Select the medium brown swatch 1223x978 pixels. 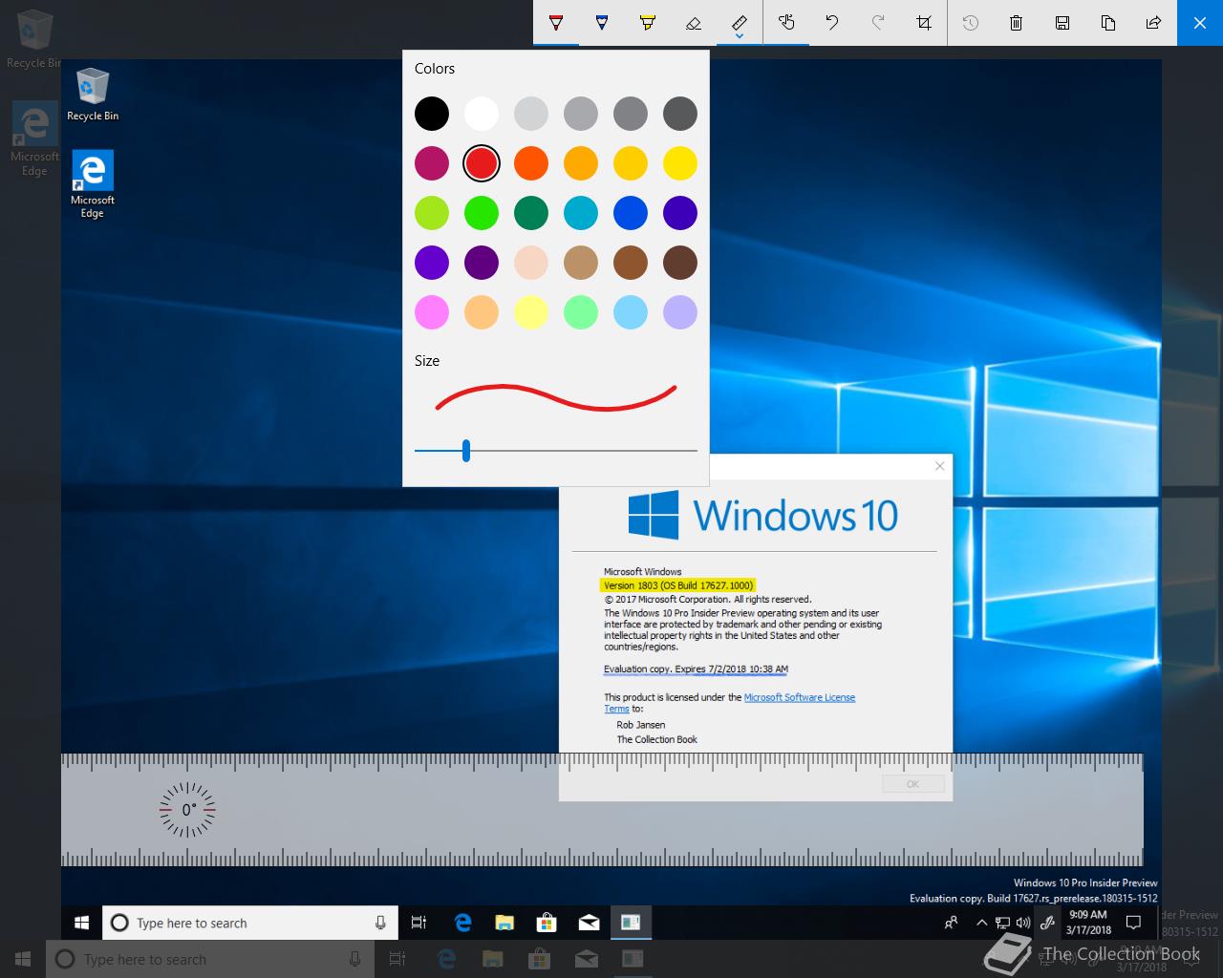tap(631, 263)
